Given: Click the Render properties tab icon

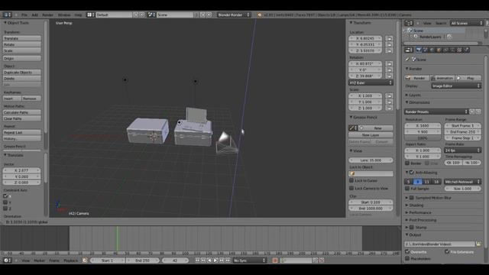Looking at the screenshot, I should tap(419, 50).
